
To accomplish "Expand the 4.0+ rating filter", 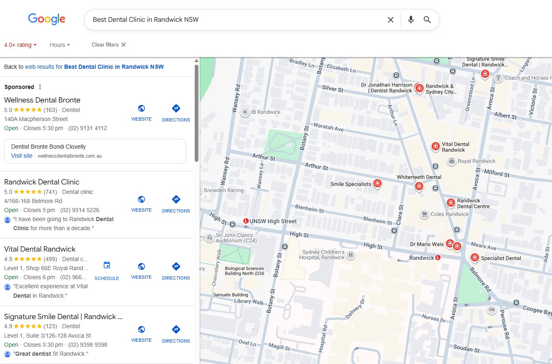I will point(21,45).
